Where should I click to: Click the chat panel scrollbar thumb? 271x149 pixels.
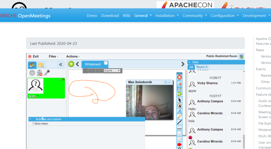coord(244,141)
